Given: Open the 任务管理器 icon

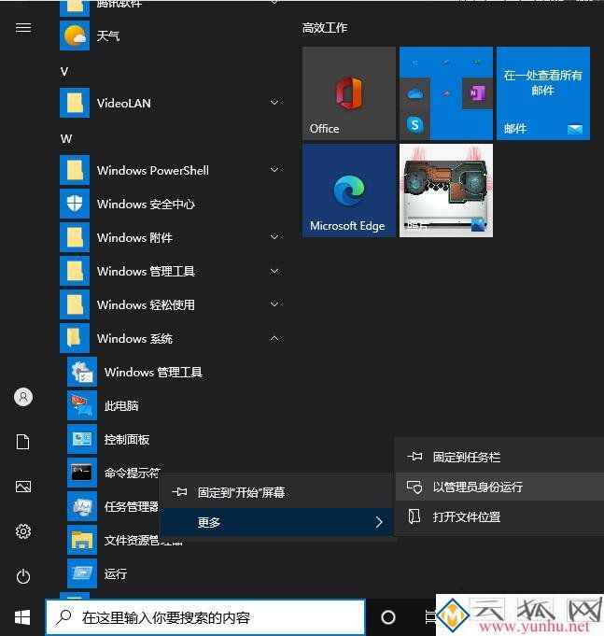Looking at the screenshot, I should (82, 506).
